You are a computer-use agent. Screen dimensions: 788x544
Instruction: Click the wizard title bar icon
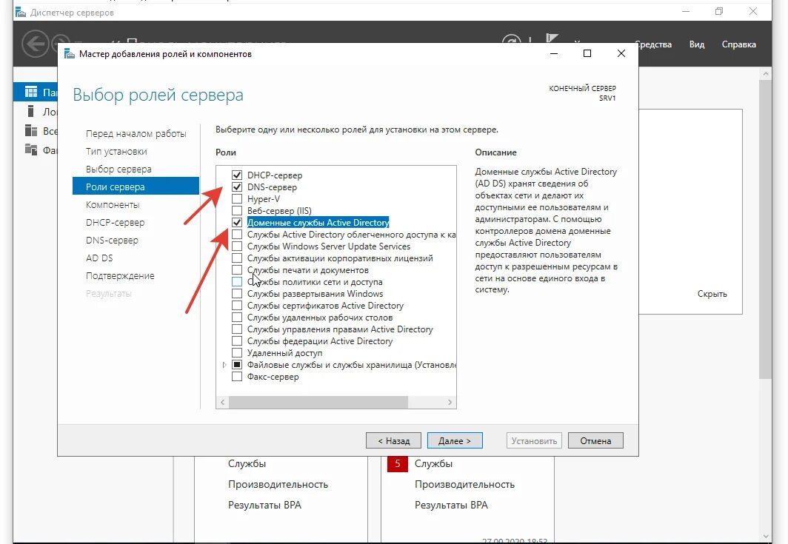pyautogui.click(x=69, y=54)
